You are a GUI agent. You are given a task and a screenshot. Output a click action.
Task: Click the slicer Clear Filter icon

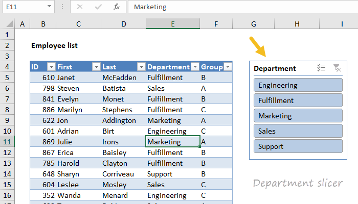pyautogui.click(x=337, y=68)
